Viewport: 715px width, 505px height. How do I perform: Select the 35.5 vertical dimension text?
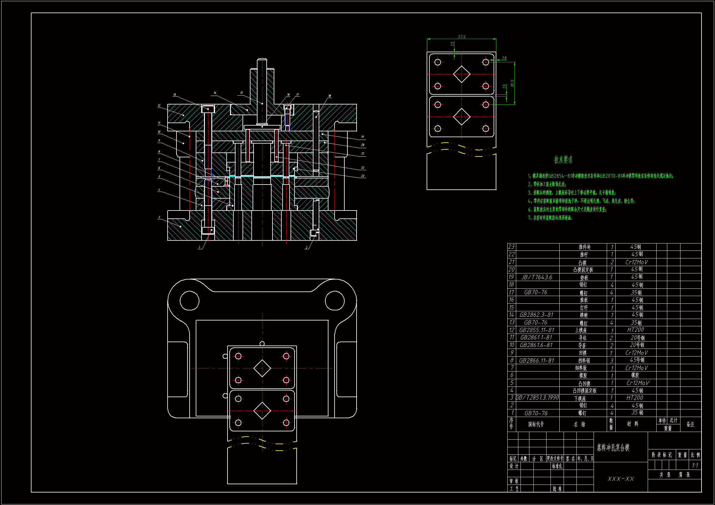coord(512,83)
